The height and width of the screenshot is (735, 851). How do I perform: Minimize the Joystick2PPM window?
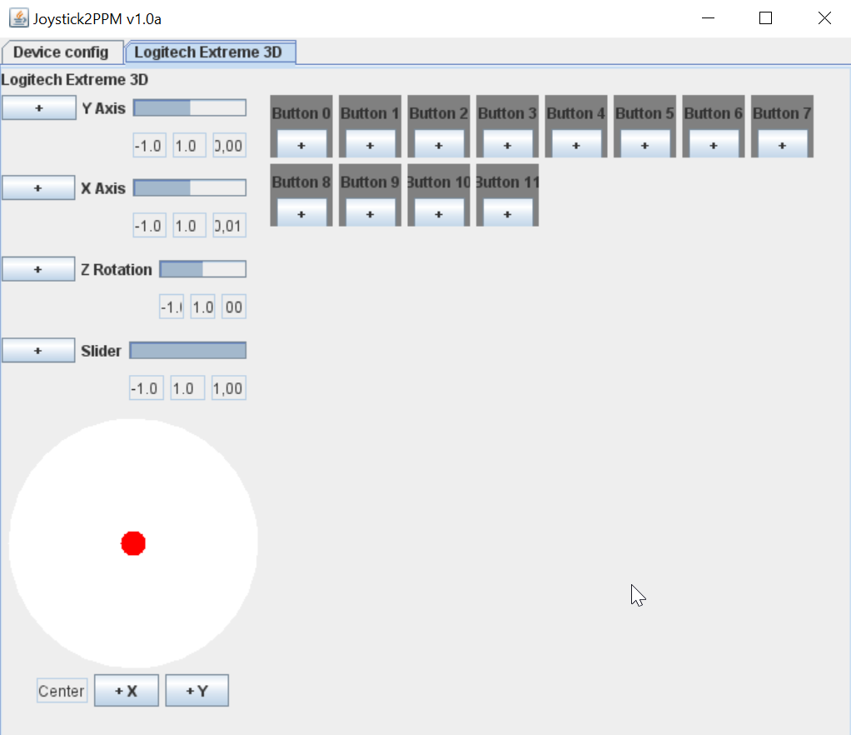pyautogui.click(x=708, y=18)
